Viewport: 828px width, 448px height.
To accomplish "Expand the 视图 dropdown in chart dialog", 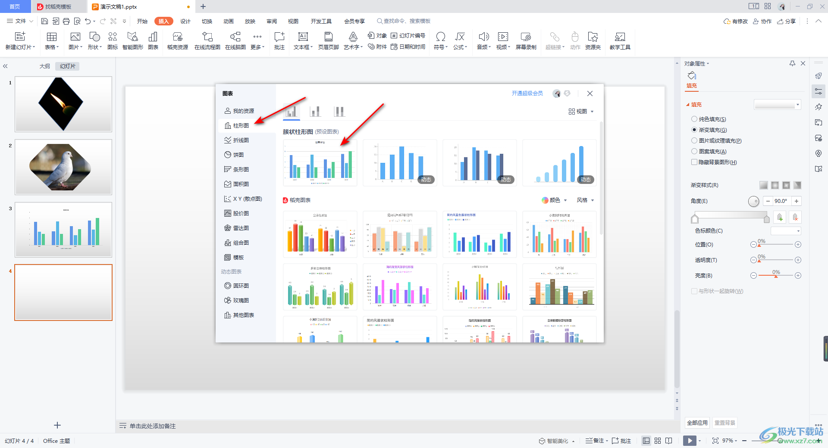I will pos(581,112).
